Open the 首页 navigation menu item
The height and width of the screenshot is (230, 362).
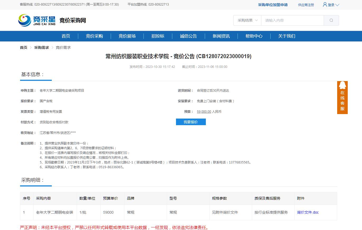point(66,36)
